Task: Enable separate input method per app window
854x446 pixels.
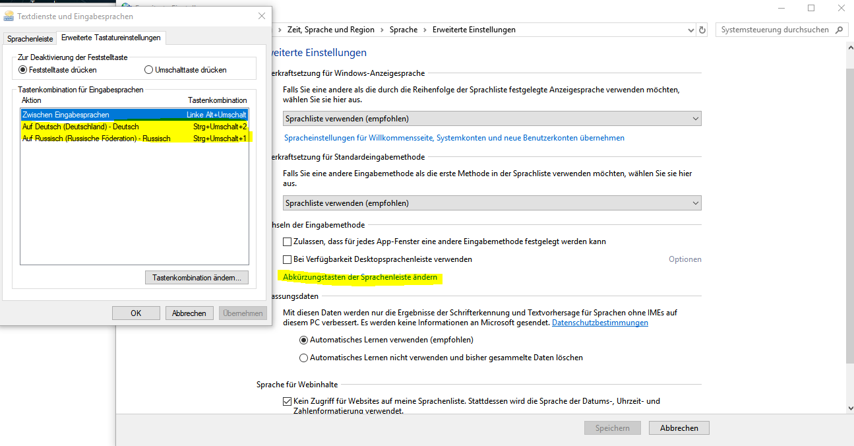Action: [x=287, y=242]
